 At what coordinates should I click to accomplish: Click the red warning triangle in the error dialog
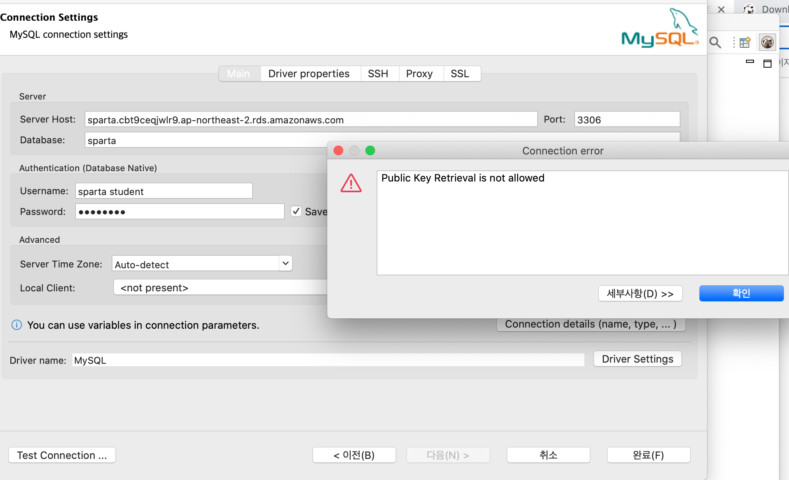tap(351, 183)
